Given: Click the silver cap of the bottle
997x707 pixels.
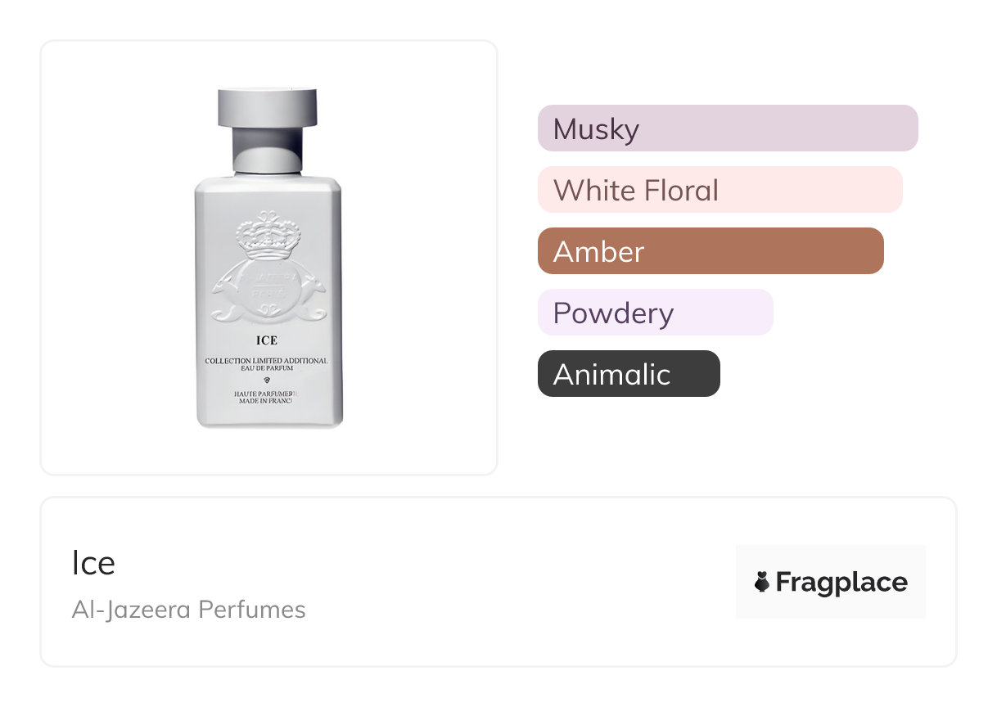Looking at the screenshot, I should coord(268,106).
